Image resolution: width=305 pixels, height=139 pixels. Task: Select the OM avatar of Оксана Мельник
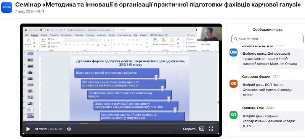click(x=233, y=52)
